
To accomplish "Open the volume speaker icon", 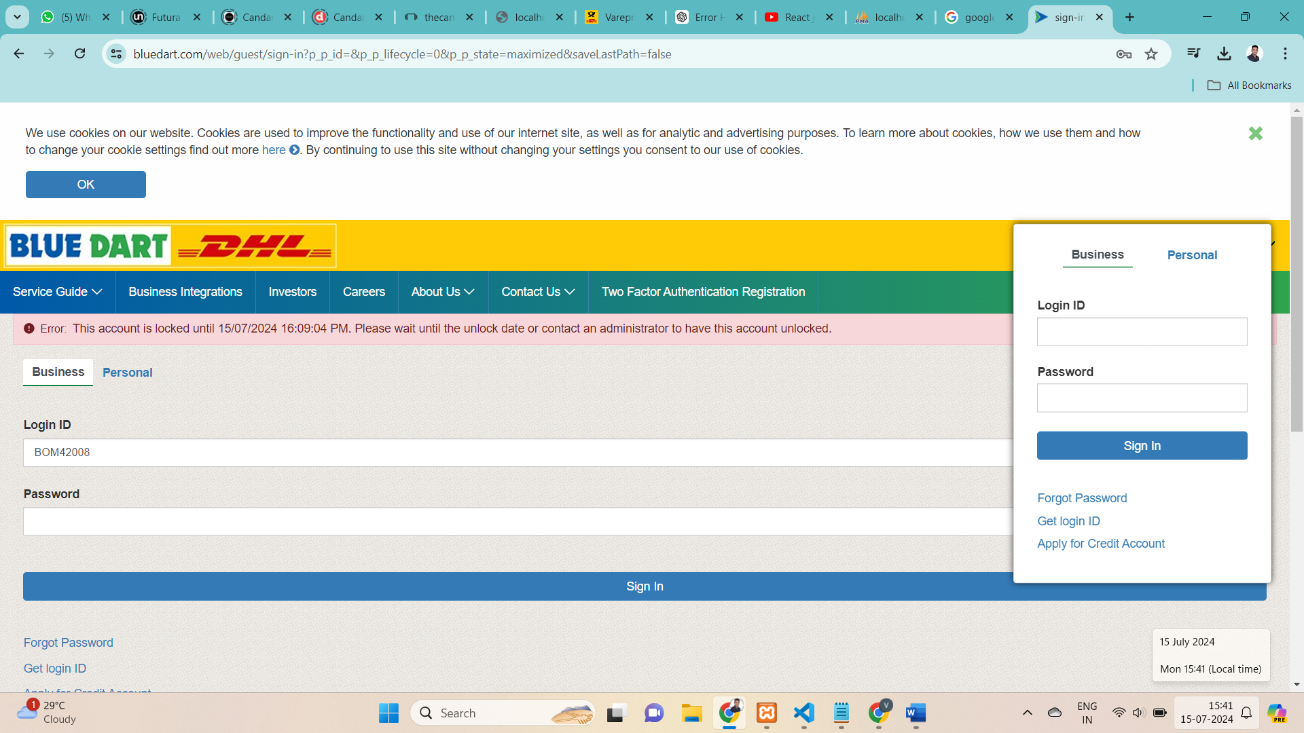I will tap(1139, 713).
